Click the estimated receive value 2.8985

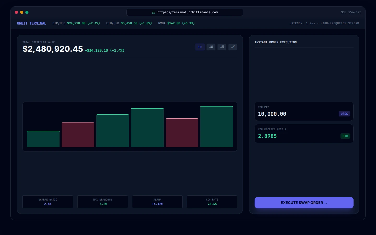267,136
